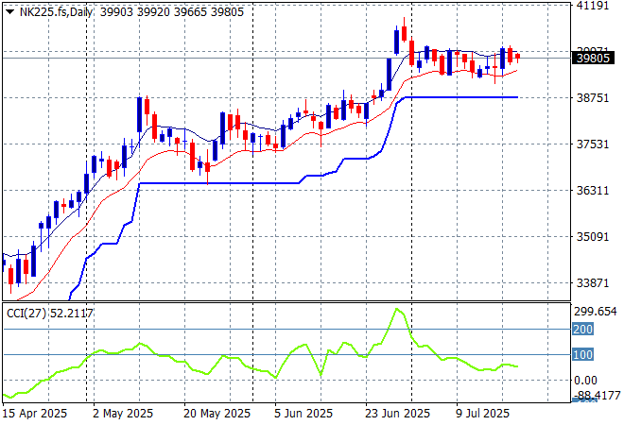This screenshot has width=624, height=425.
Task: Select the CCI 100 level marker
Action: click(x=582, y=354)
